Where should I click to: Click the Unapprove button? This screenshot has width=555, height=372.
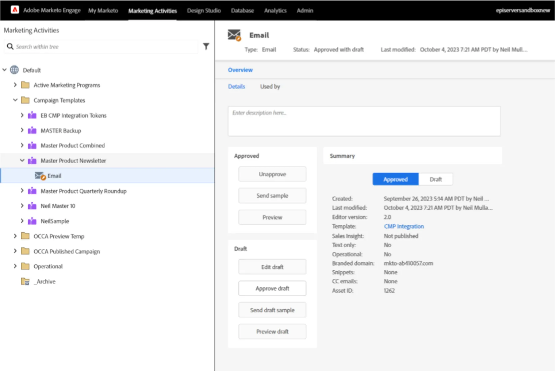[x=272, y=174]
